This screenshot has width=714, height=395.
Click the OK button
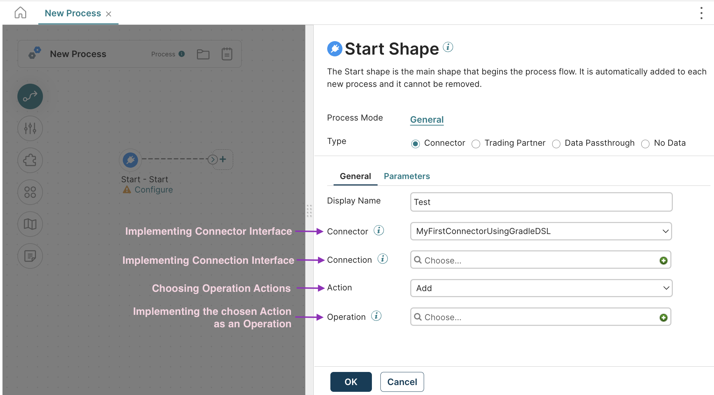351,382
